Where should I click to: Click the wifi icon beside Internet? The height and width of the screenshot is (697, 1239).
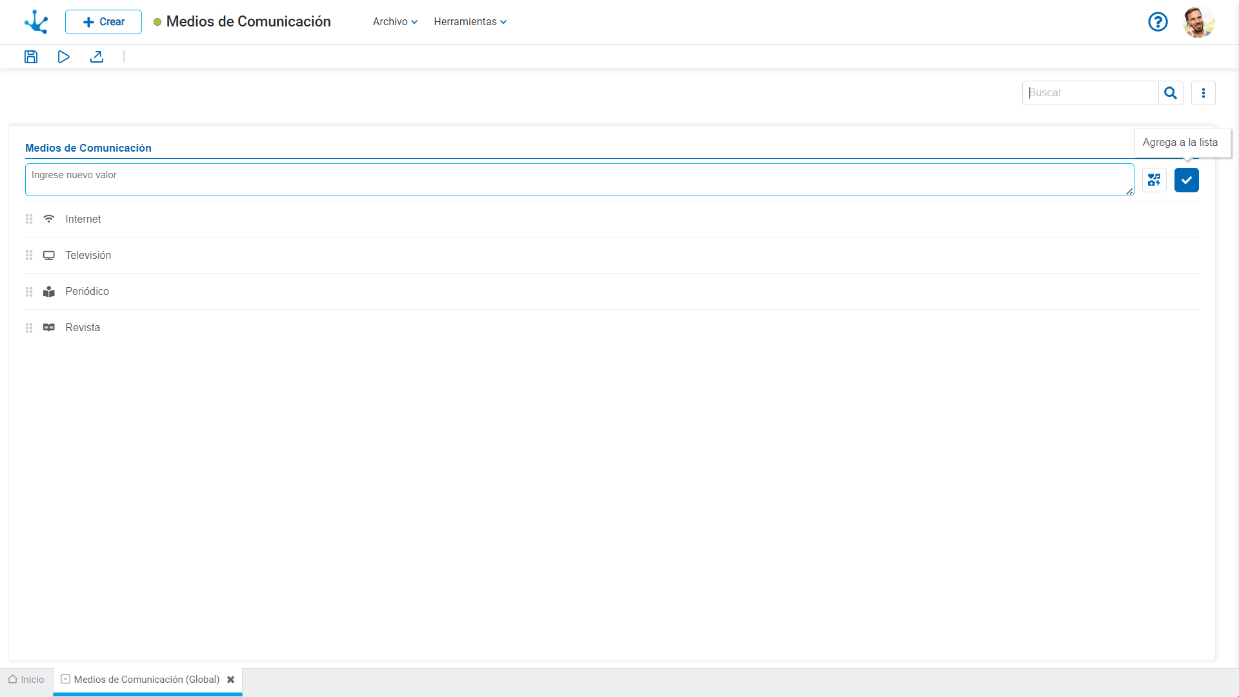tap(49, 219)
